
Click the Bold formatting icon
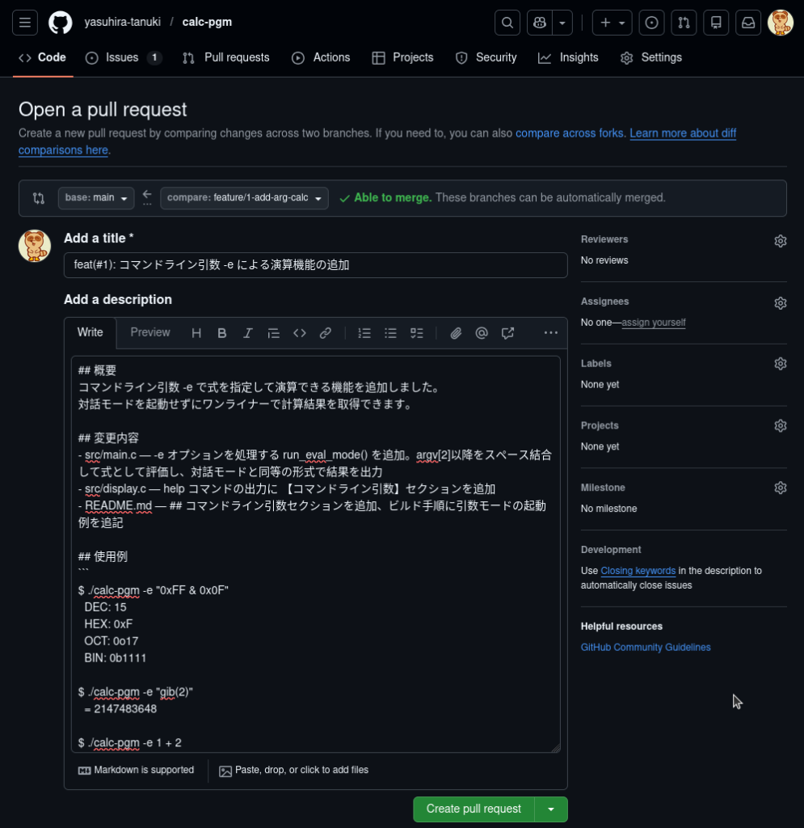click(222, 333)
